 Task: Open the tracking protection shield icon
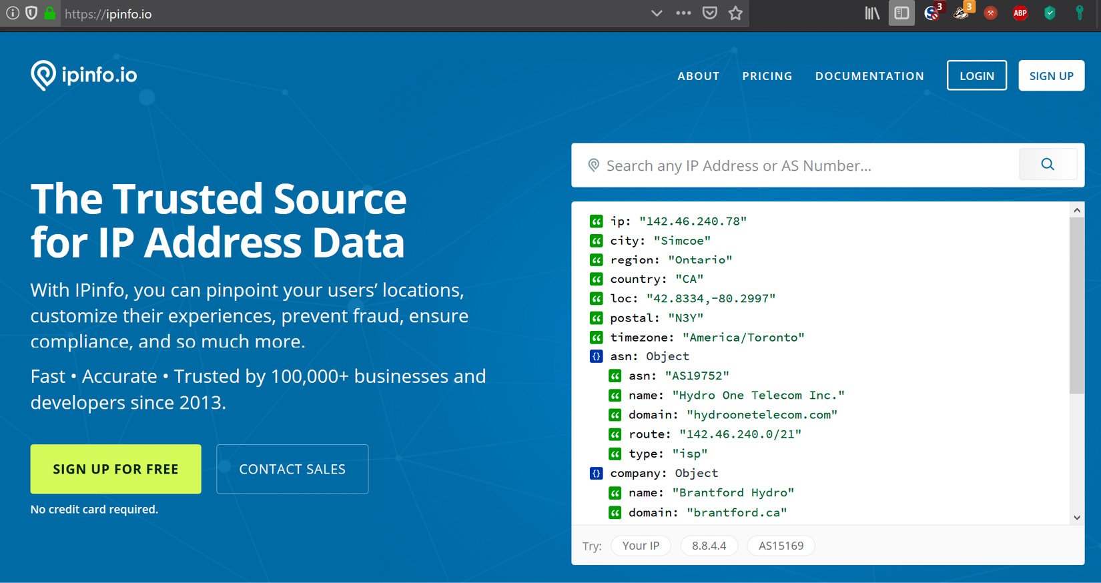[x=31, y=13]
